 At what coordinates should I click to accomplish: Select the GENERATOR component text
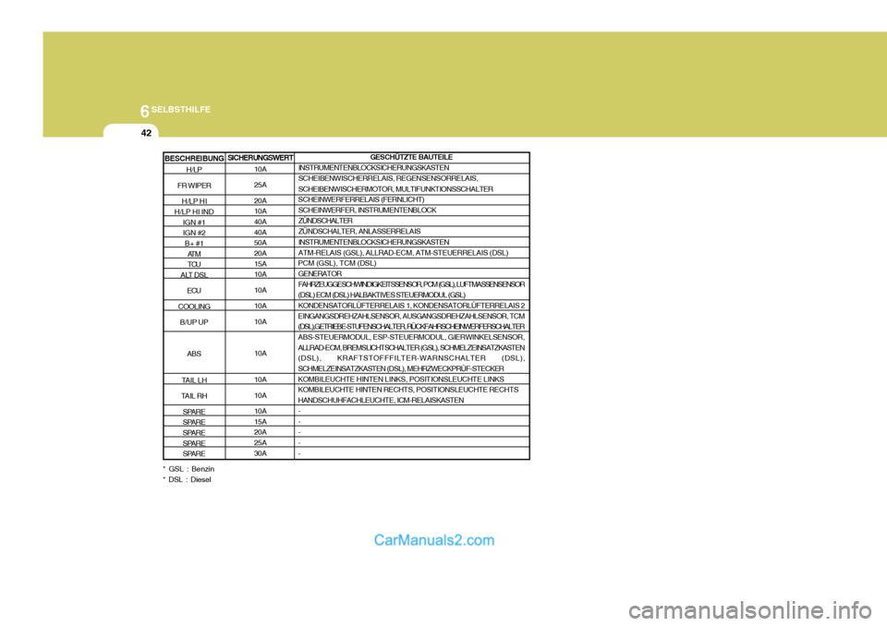[320, 273]
